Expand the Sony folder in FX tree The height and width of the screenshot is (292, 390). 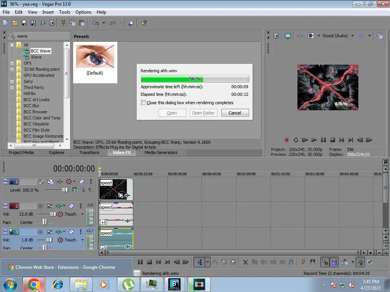click(x=12, y=81)
